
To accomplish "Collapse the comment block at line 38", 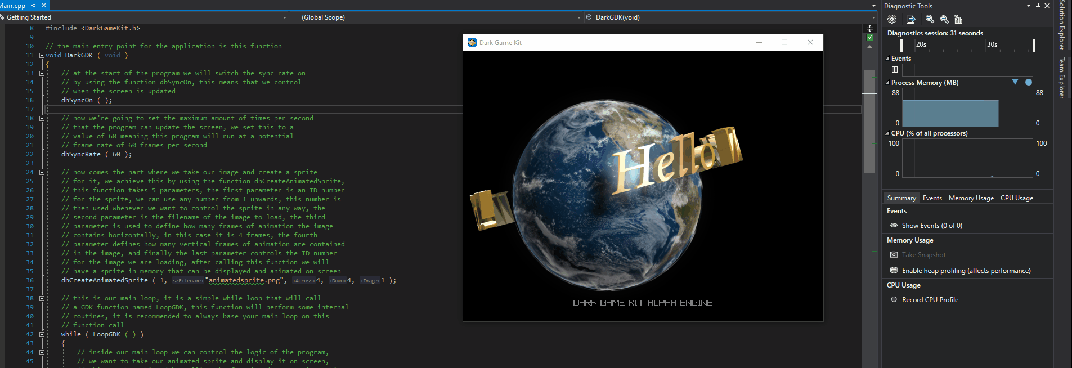I will point(42,298).
